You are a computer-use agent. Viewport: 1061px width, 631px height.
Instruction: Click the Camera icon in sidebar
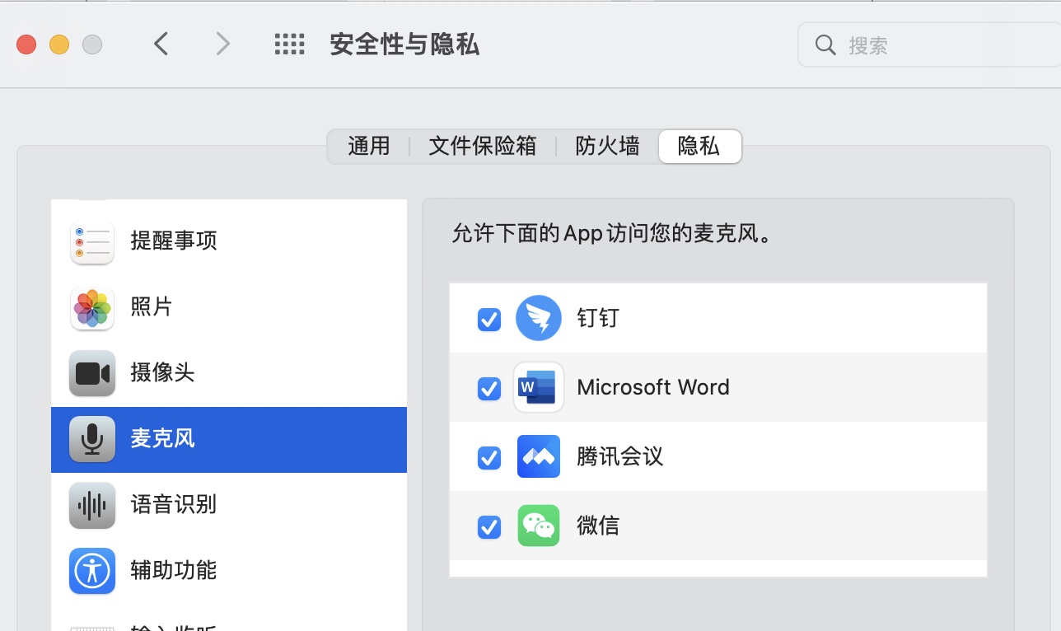point(91,373)
